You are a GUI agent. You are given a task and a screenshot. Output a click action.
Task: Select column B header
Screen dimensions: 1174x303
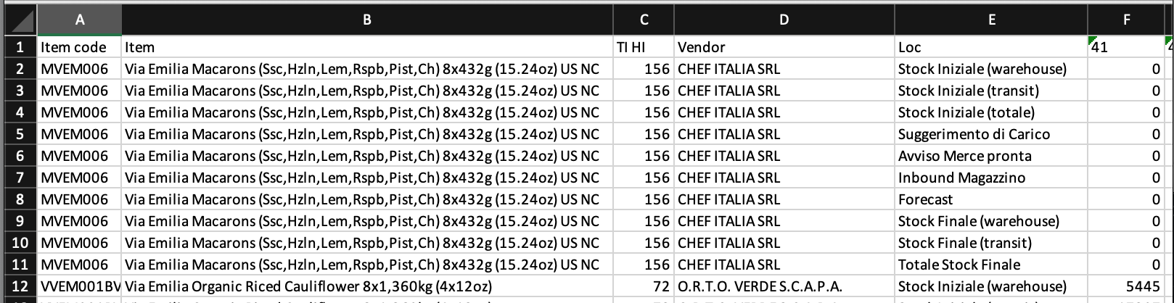pos(367,20)
